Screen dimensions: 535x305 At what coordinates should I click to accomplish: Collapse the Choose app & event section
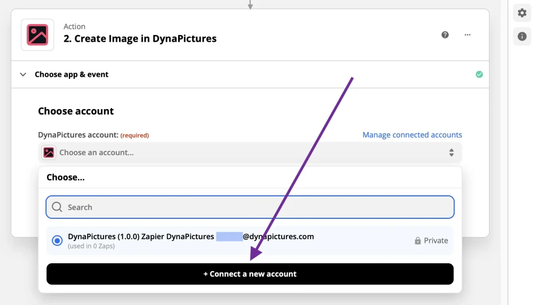[23, 74]
